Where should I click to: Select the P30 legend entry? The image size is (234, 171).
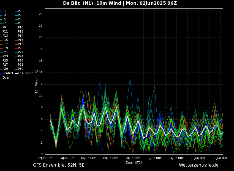pos(20,69)
